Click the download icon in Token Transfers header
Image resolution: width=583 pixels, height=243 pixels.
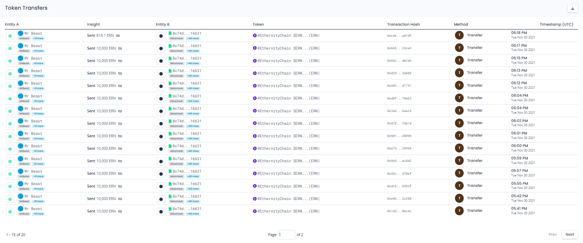click(x=572, y=8)
